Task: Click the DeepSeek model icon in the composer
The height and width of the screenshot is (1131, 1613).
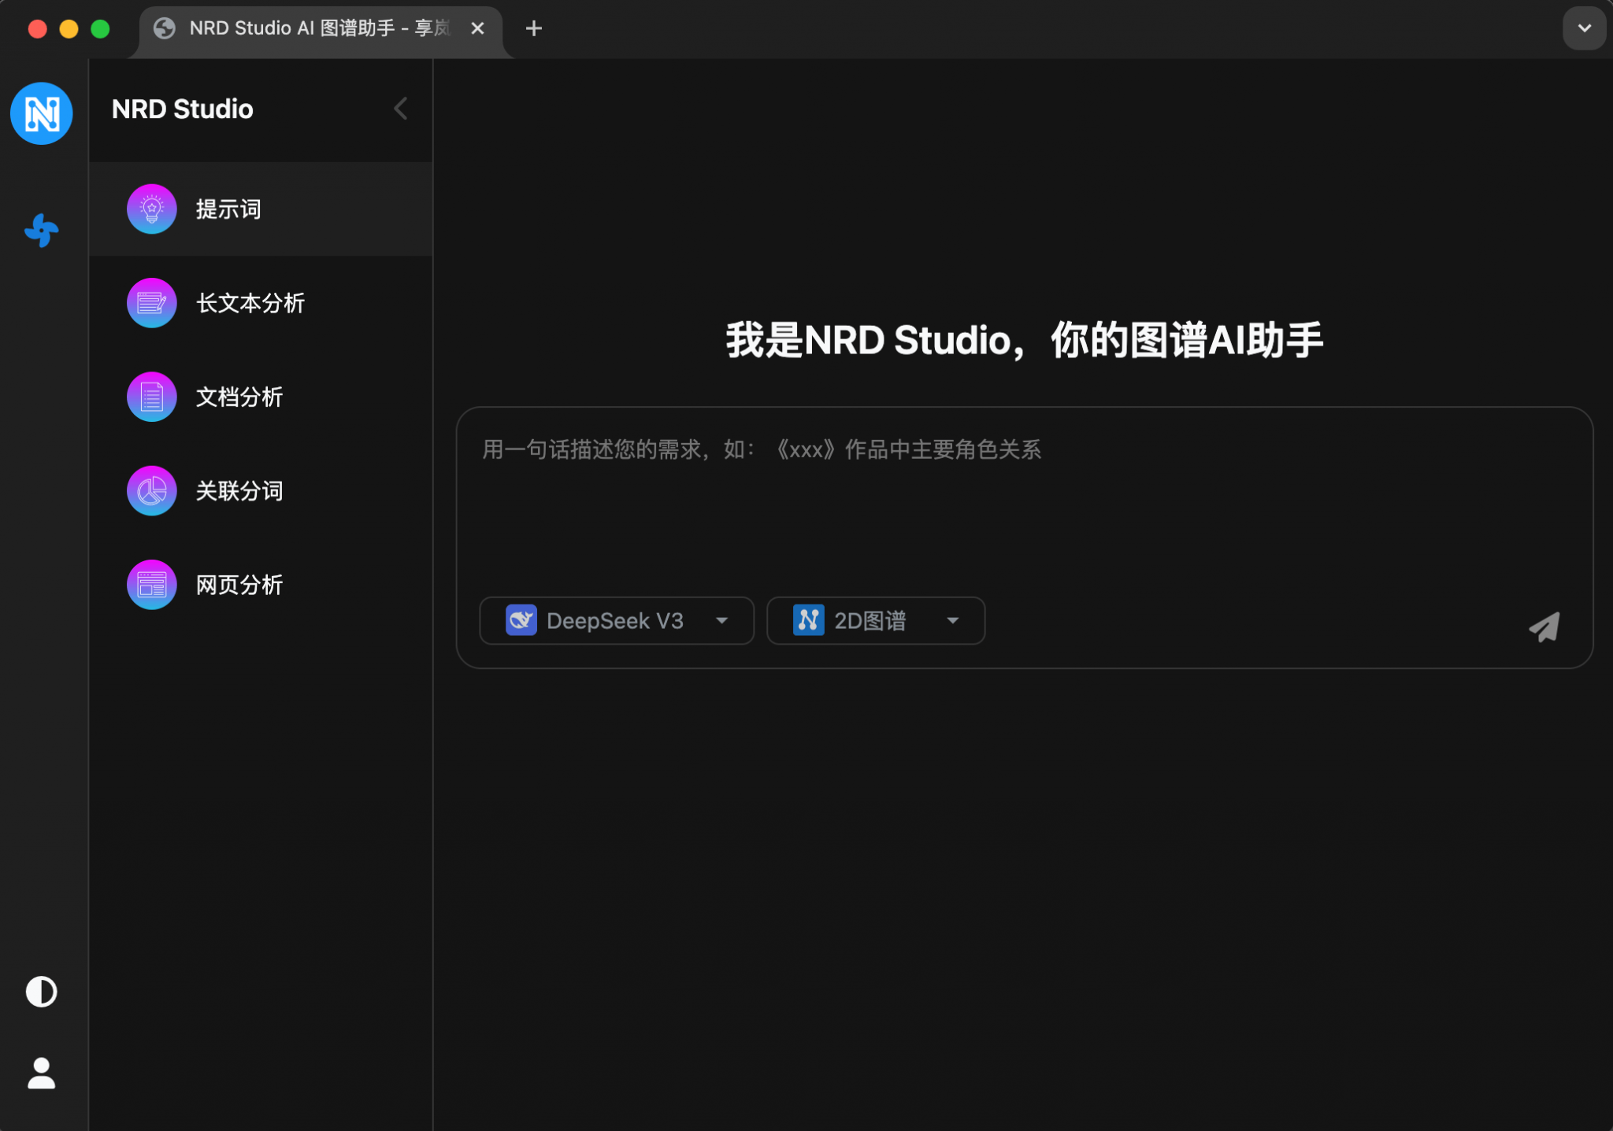Action: pyautogui.click(x=521, y=620)
